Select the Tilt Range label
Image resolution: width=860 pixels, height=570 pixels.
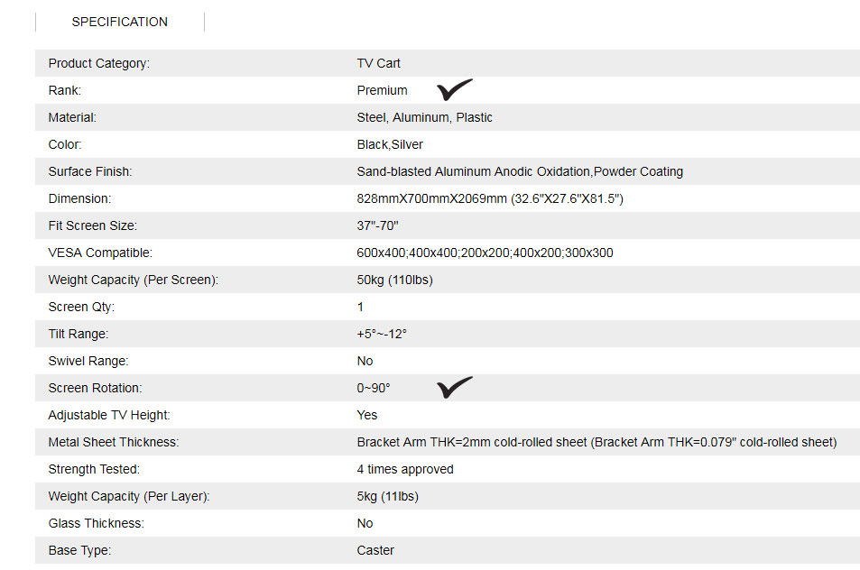click(78, 334)
